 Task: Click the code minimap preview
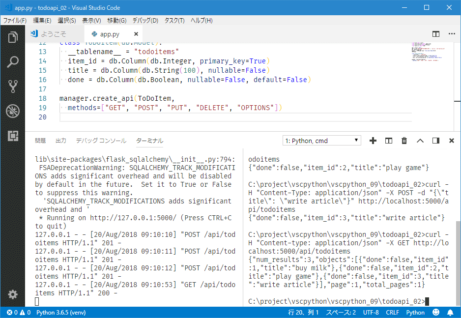pos(429,52)
